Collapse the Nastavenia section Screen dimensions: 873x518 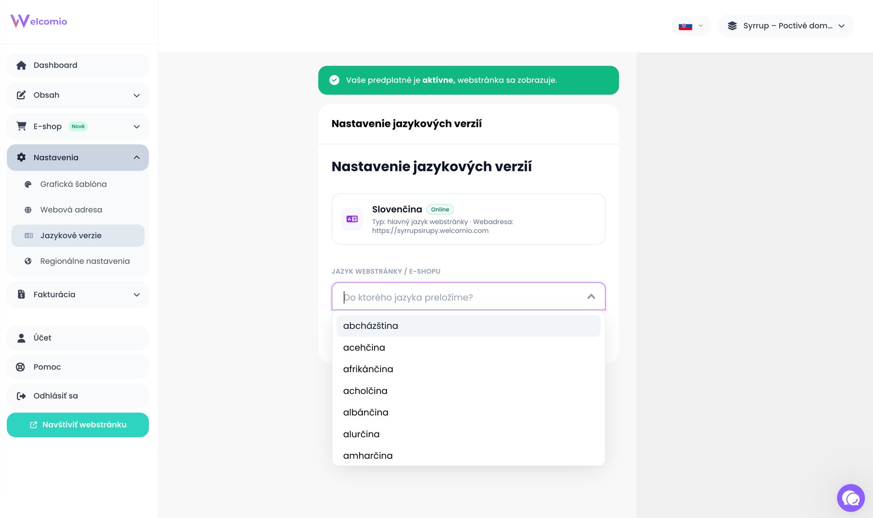136,158
